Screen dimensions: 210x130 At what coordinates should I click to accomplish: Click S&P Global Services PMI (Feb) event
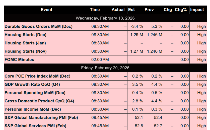[35, 126]
